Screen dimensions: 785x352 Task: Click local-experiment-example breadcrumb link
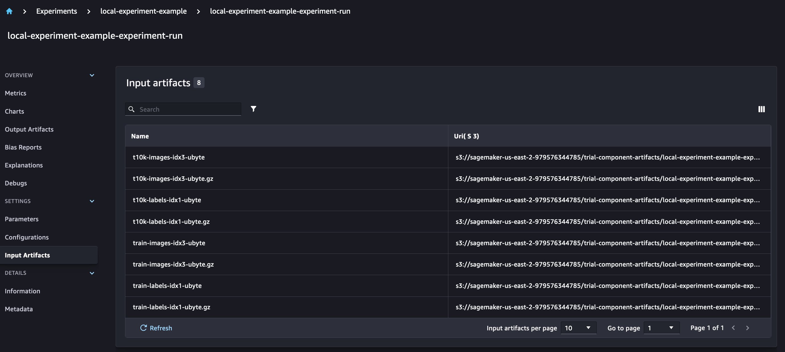(143, 11)
